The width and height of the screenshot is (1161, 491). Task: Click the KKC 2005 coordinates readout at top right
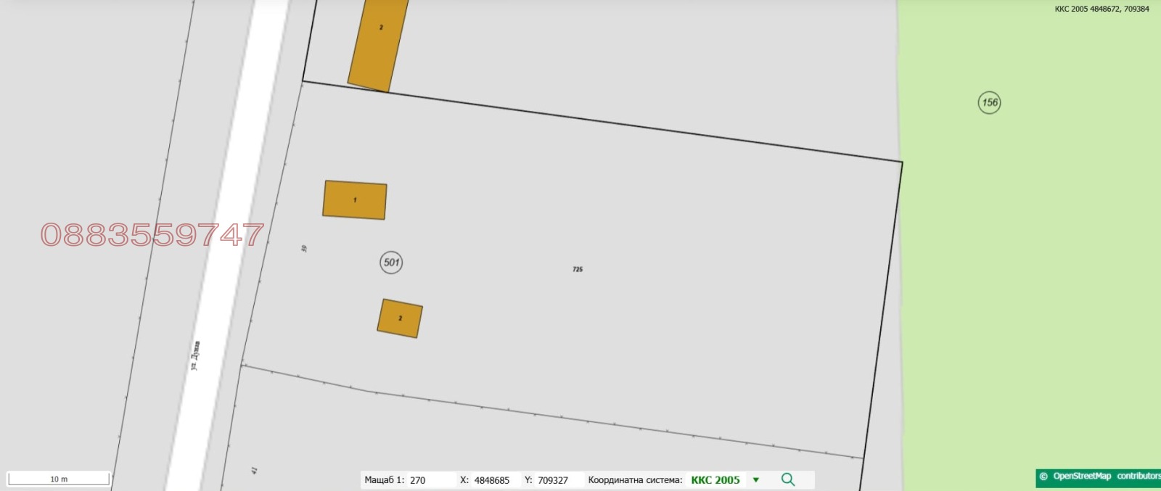(x=1101, y=9)
